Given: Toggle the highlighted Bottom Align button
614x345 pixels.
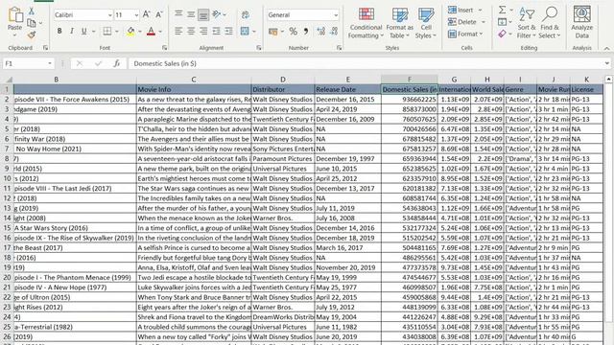Looking at the screenshot, I should click(x=203, y=15).
